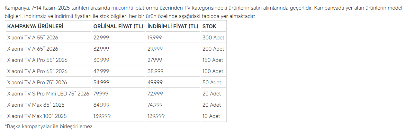The width and height of the screenshot is (405, 140).
Task: Click the İNDİRİMLİ FİYAT (TL) header
Action: pos(173,26)
